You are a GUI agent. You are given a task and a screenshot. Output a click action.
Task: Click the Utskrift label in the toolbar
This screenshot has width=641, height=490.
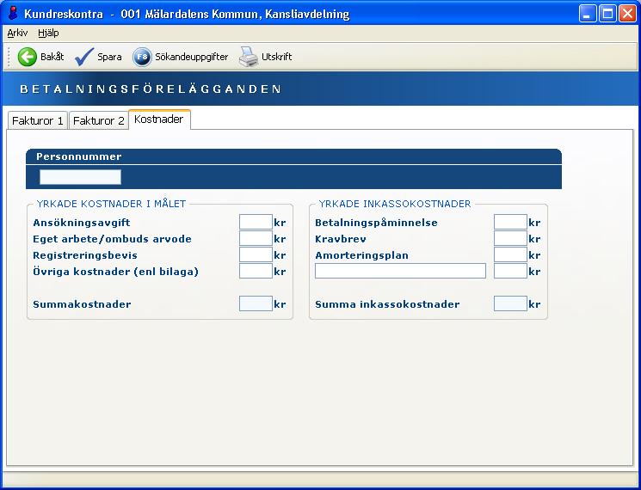click(x=276, y=57)
